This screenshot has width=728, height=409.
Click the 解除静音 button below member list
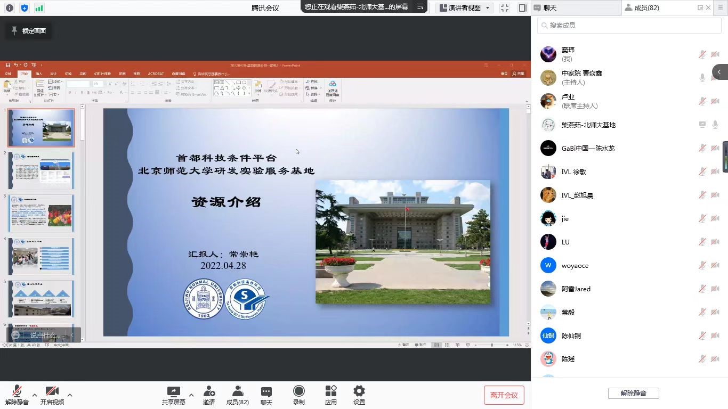tap(633, 394)
